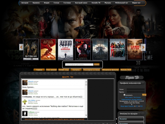Image resolution: width=165 pixels, height=124 pixels.
Task: Click the round icon in Фильмы по жанрам header
Action: click(143, 114)
